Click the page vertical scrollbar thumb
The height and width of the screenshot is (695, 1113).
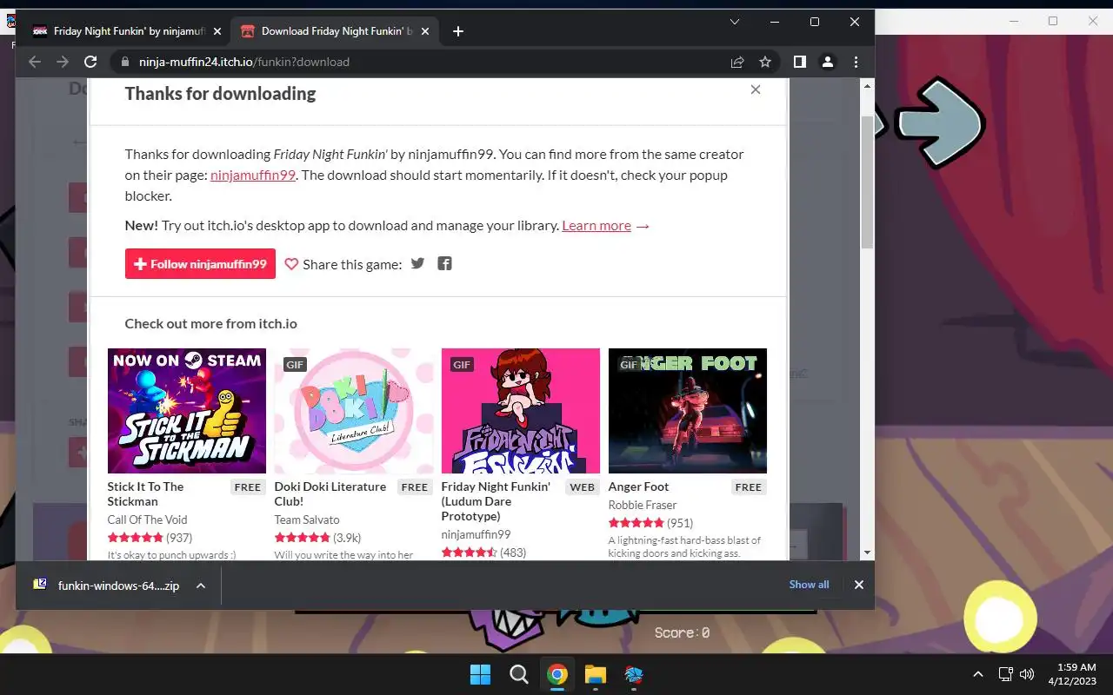(867, 181)
